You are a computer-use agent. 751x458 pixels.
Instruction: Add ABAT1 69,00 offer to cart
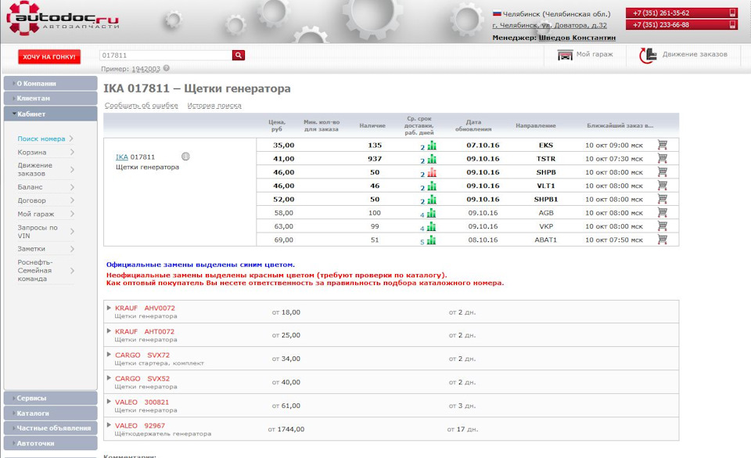coord(663,239)
